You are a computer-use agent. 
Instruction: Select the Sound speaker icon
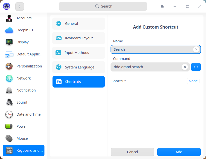(x=9, y=102)
